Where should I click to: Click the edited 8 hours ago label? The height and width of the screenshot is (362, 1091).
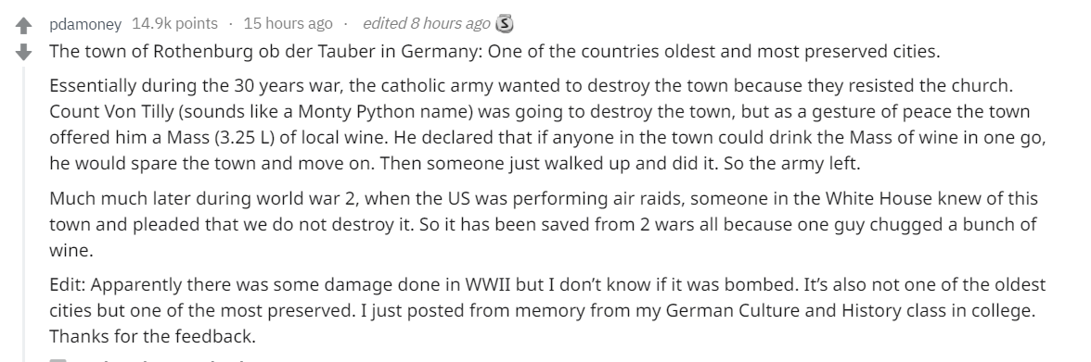tap(427, 24)
